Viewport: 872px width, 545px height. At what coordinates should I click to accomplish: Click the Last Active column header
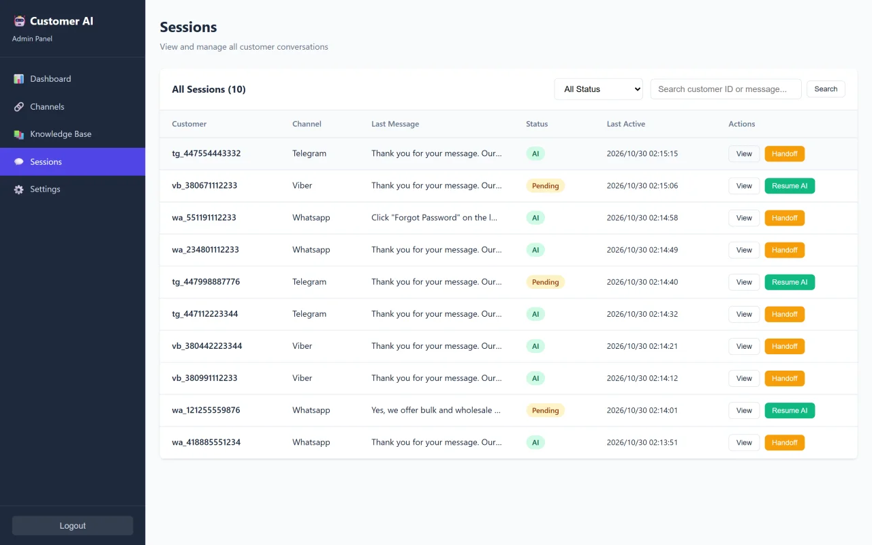626,124
